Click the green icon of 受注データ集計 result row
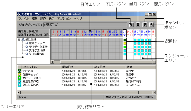The width and height of the screenshot is (191, 111). (x=19, y=78)
